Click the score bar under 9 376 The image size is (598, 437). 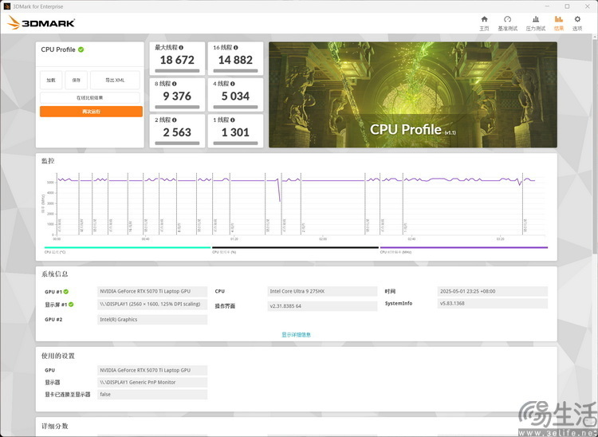(x=177, y=107)
